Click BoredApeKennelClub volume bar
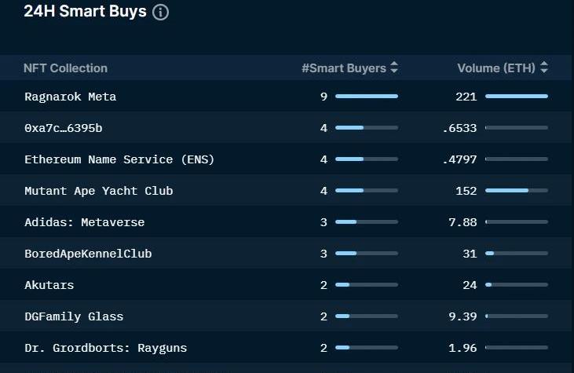The width and height of the screenshot is (574, 373). click(516, 254)
